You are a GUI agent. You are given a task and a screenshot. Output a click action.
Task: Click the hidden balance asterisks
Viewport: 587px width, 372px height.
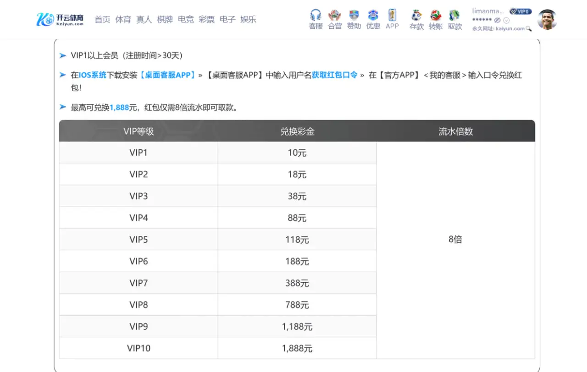tap(482, 20)
